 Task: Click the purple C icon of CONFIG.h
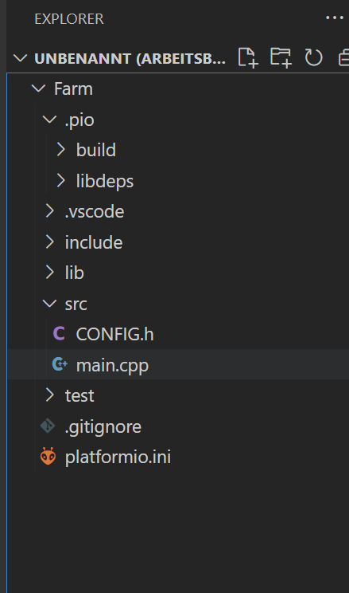(59, 334)
